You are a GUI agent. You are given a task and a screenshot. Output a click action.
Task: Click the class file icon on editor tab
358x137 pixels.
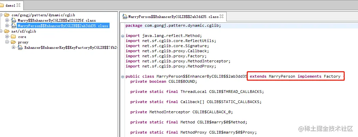pyautogui.click(x=125, y=17)
